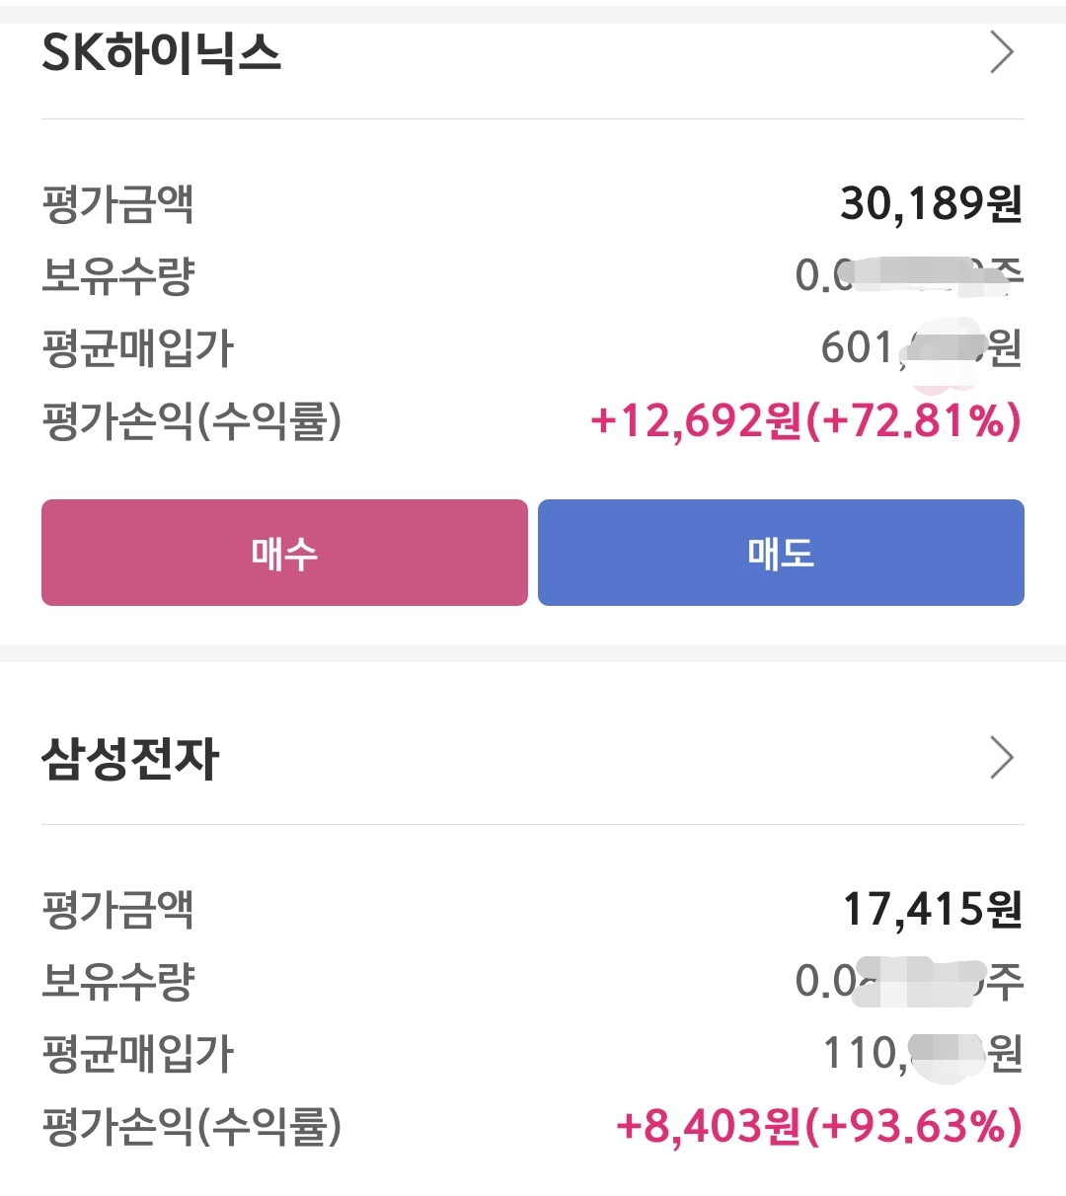Tap the blurred average price starting with 601
1066x1196 pixels.
pyautogui.click(x=920, y=348)
